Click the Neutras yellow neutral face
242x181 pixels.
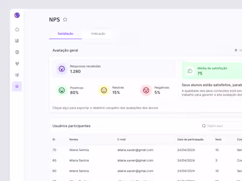(104, 90)
